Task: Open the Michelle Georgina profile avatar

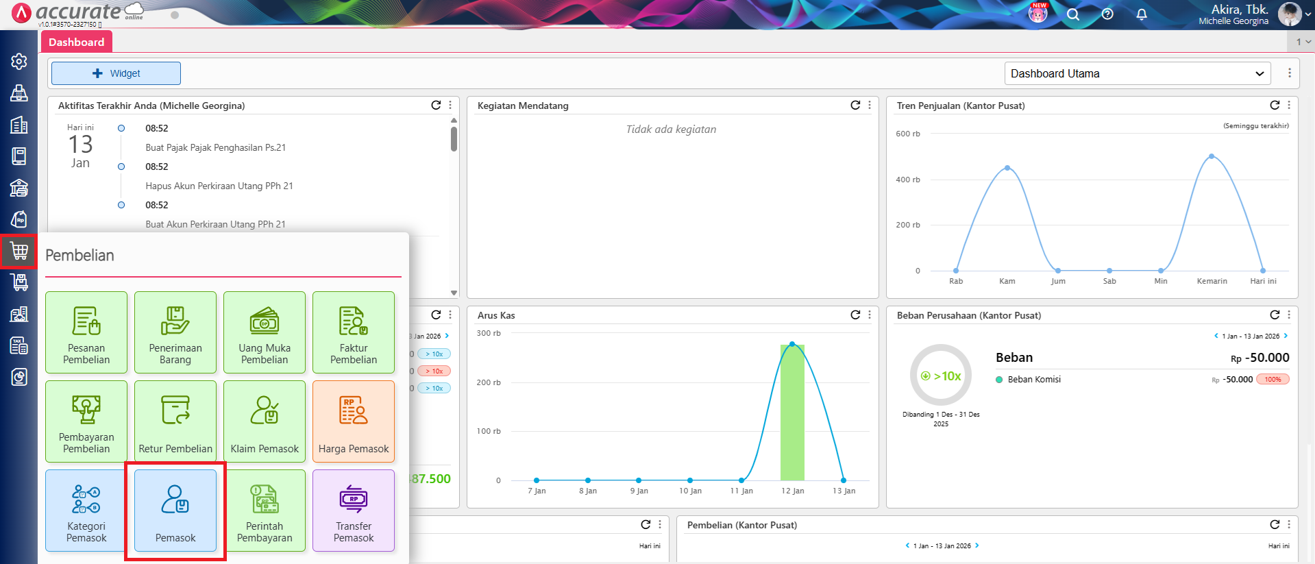Action: tap(1289, 14)
